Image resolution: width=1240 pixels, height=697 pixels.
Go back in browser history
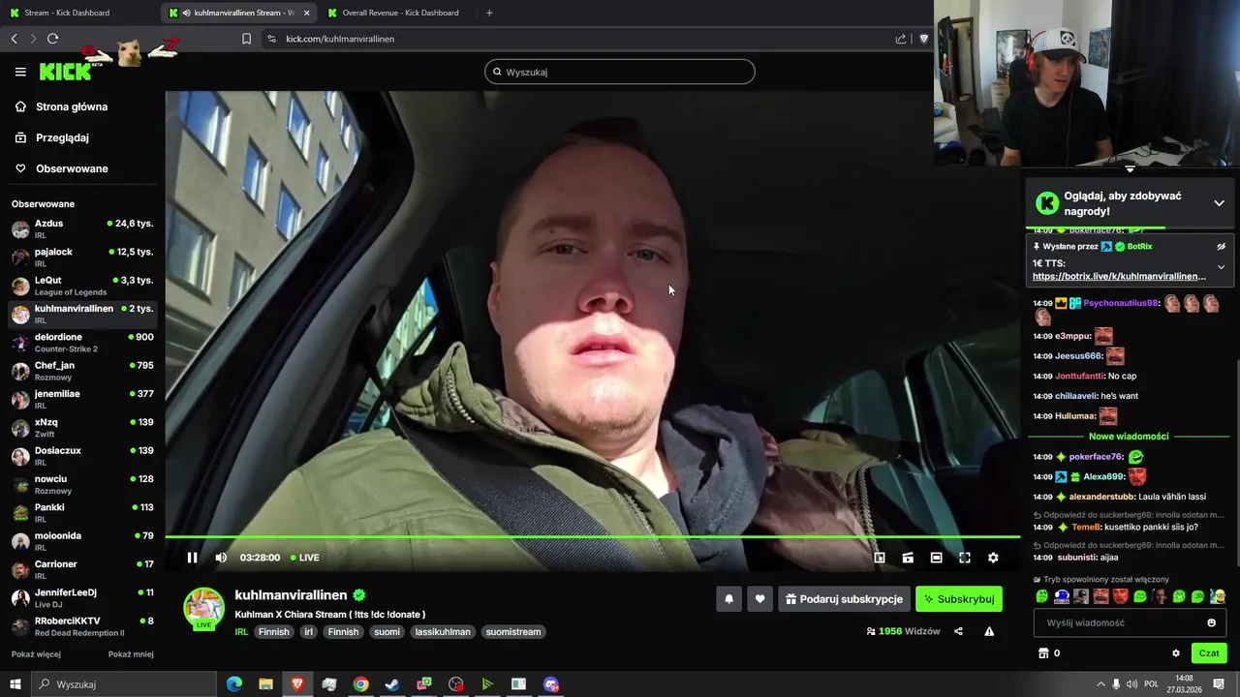coord(14,39)
